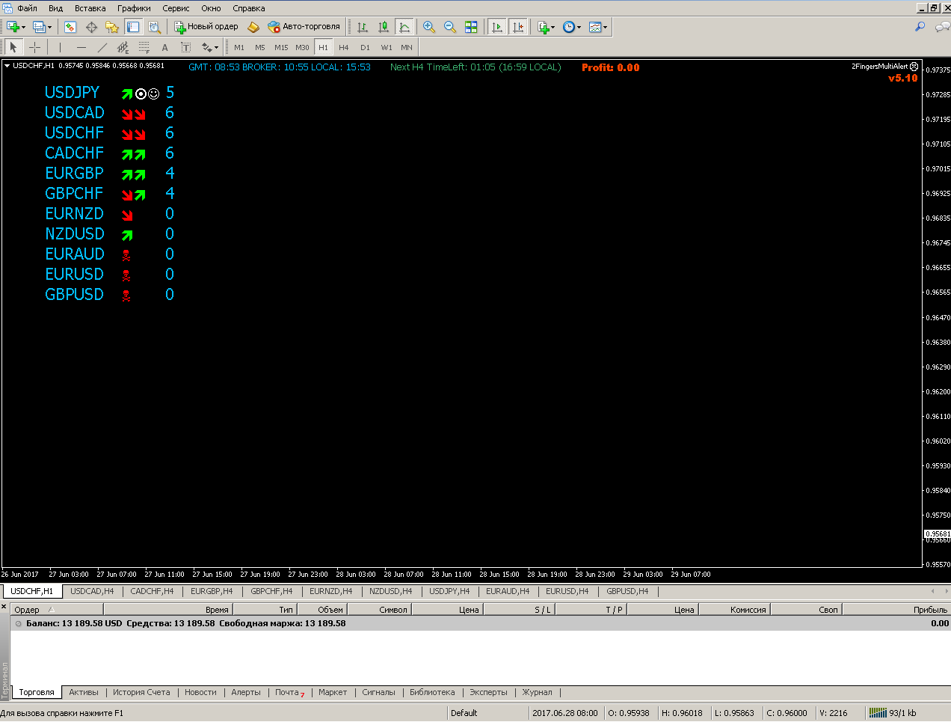Switch to the USDJPY,H4 chart tab
Image resolution: width=951 pixels, height=722 pixels.
click(449, 591)
